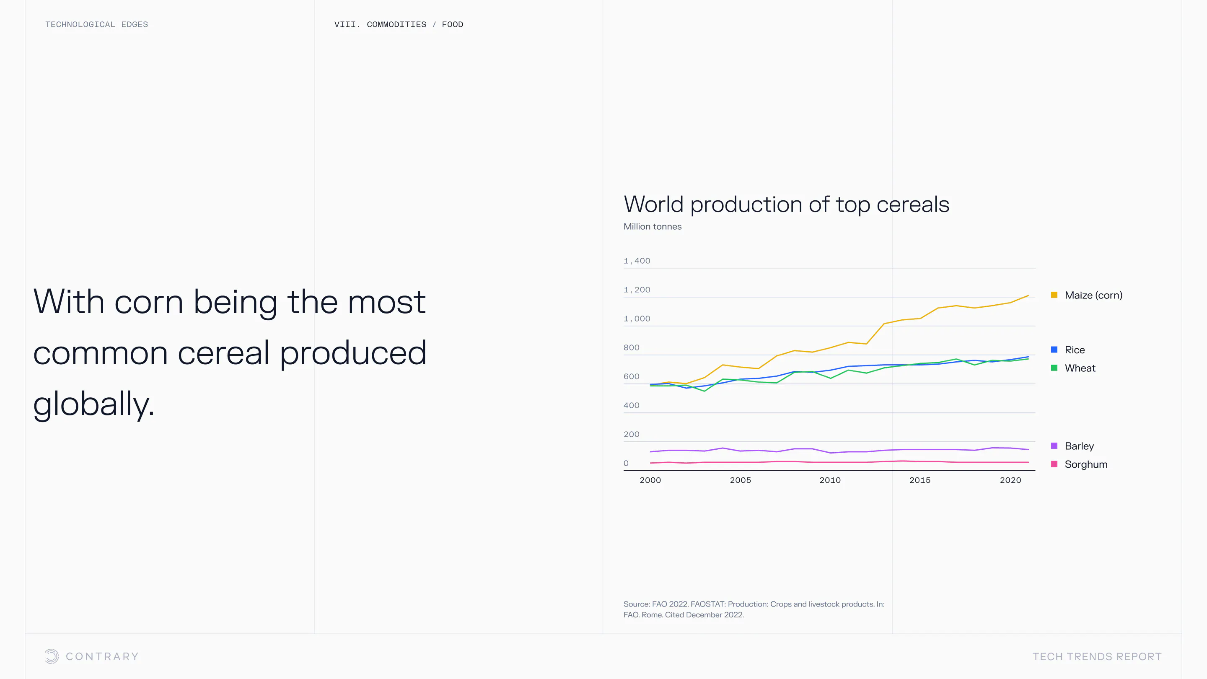The height and width of the screenshot is (679, 1207).
Task: Click the Rice blue legend square
Action: click(1054, 350)
